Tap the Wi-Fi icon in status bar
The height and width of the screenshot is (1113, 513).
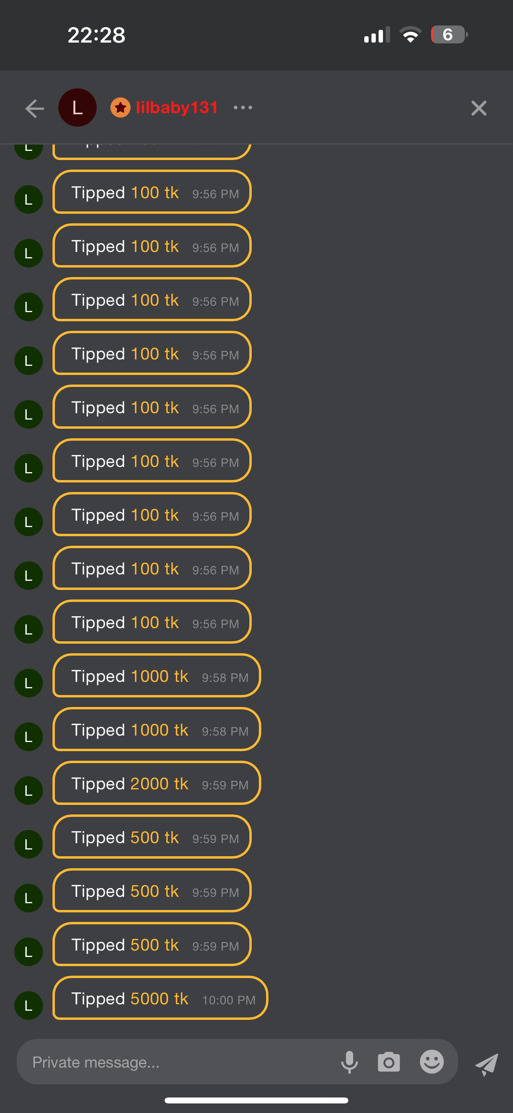410,35
